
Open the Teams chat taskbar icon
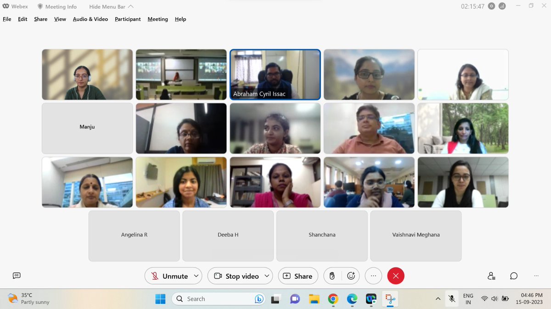pos(295,299)
